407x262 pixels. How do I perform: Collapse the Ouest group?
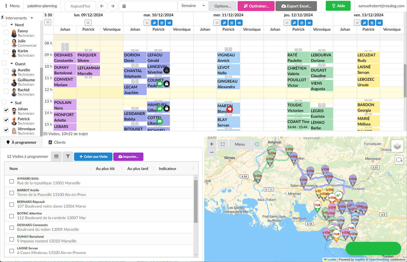(12, 64)
